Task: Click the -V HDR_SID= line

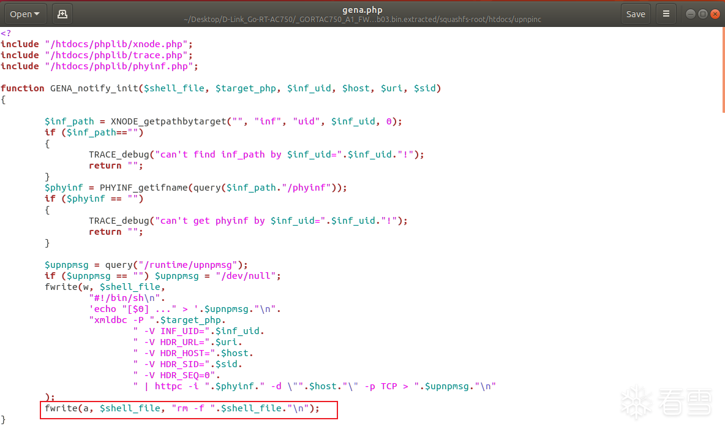Action: (x=188, y=364)
